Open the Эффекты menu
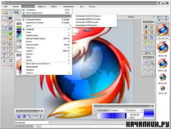Image resolution: width=171 pixels, height=129 pixels. pyautogui.click(x=42, y=7)
